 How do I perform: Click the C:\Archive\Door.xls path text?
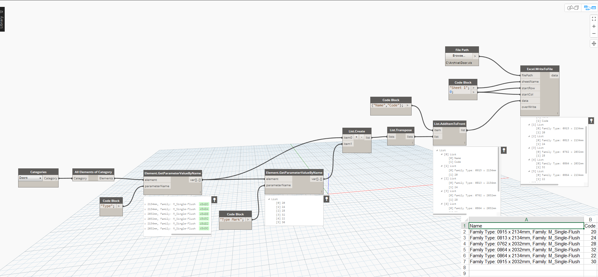coord(459,63)
